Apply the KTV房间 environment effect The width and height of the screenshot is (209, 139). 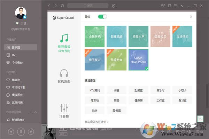point(94,90)
